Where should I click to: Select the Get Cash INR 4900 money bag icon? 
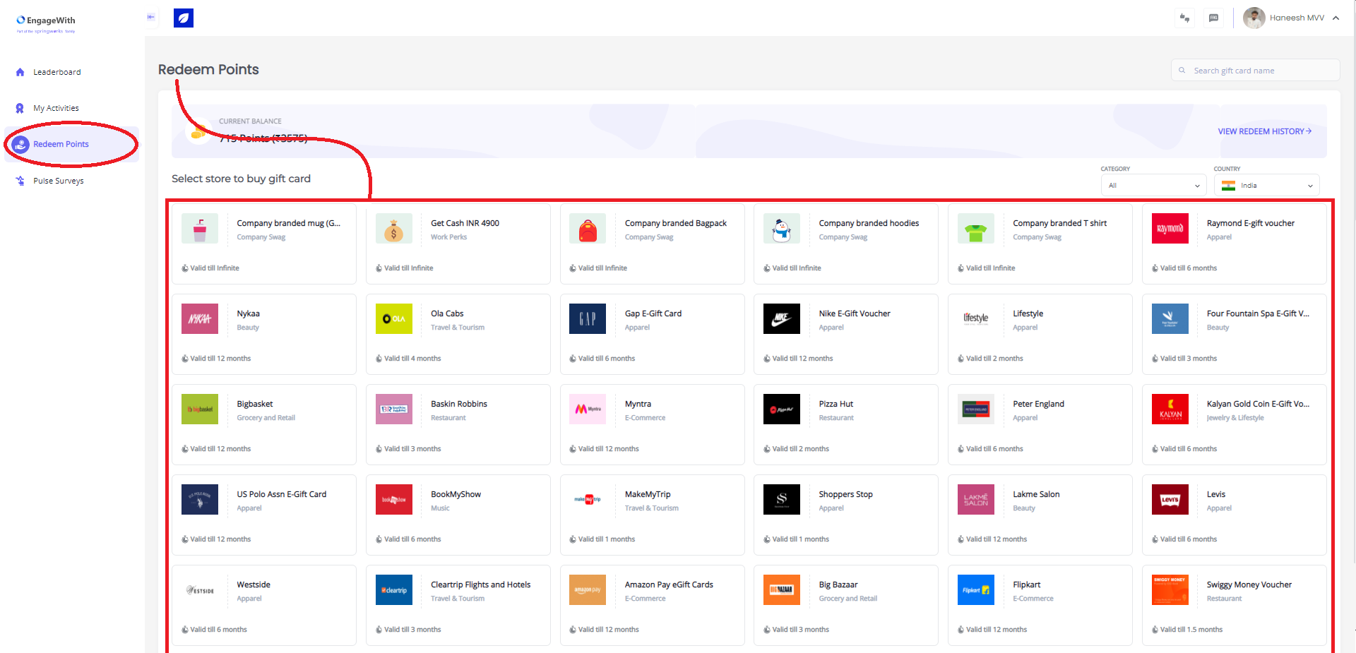click(x=394, y=229)
